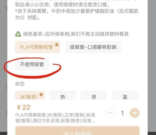Click the 植脂奶油 product note paragraph
The width and height of the screenshot is (156, 135).
(77, 14)
